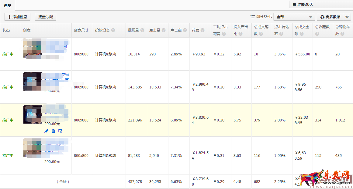
Task: Click the trash icon to delete the creative
Action: click(x=53, y=131)
